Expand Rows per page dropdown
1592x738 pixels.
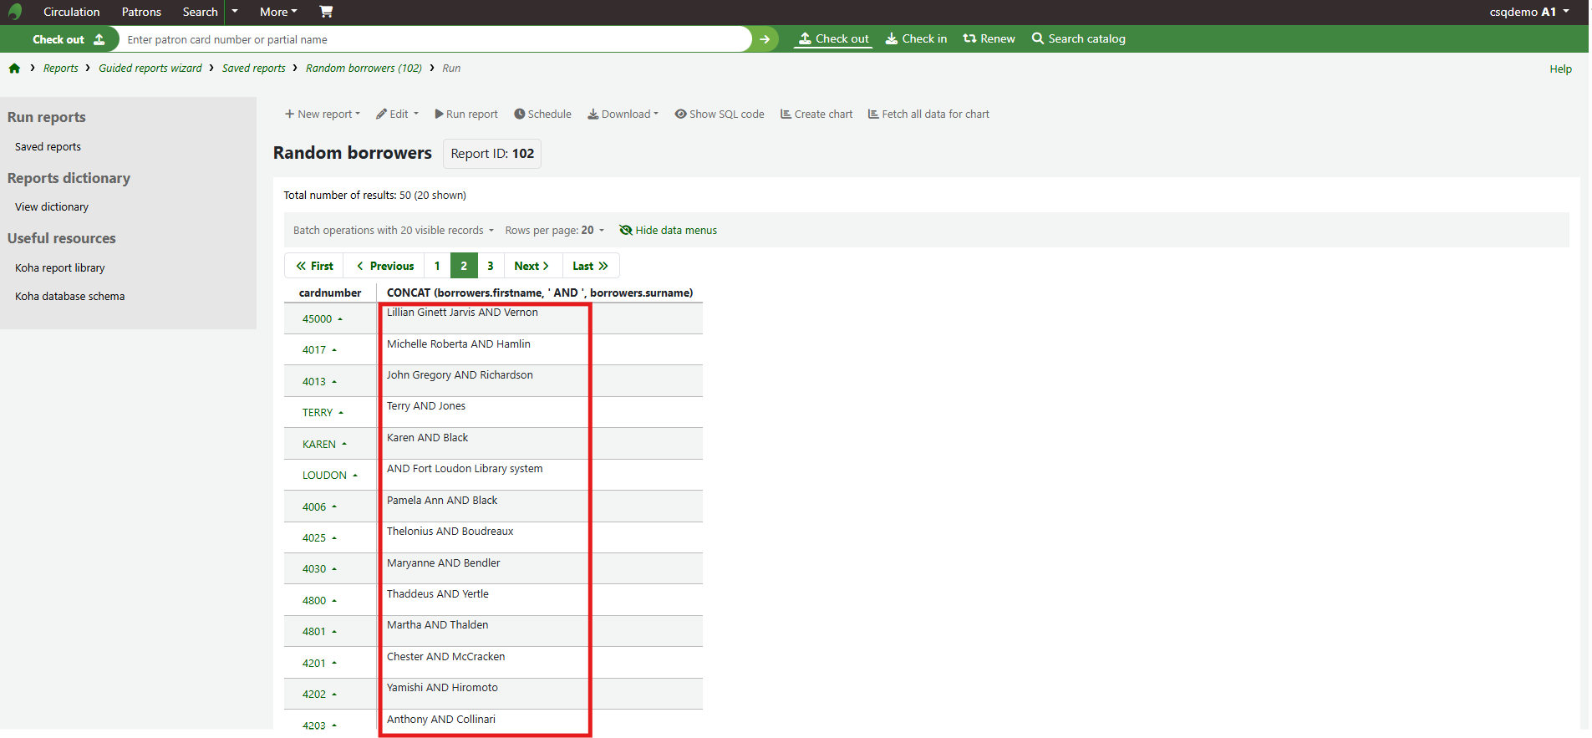coord(554,231)
